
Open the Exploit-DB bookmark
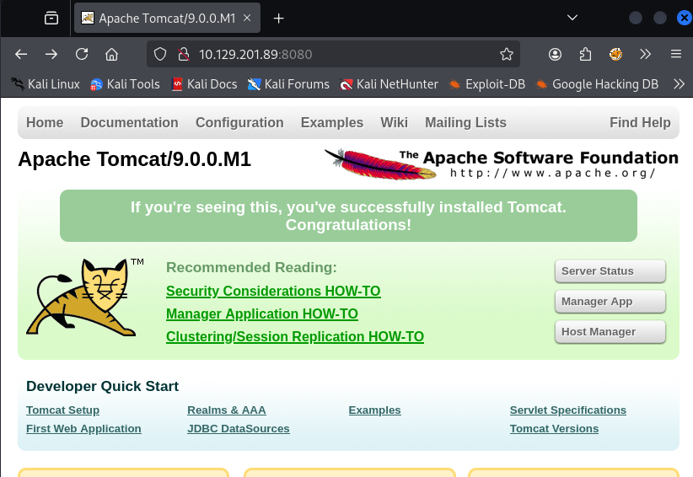[488, 83]
